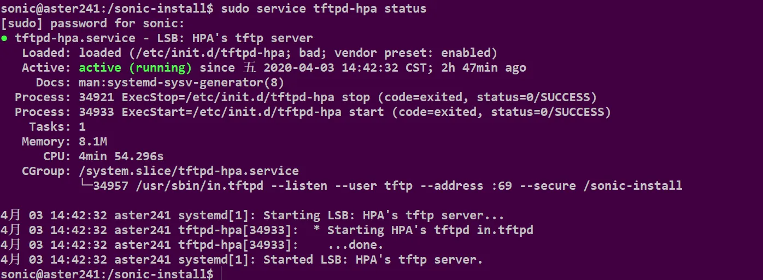Click the 'Starting LSB: HPA's tftp server...' log line

384,215
